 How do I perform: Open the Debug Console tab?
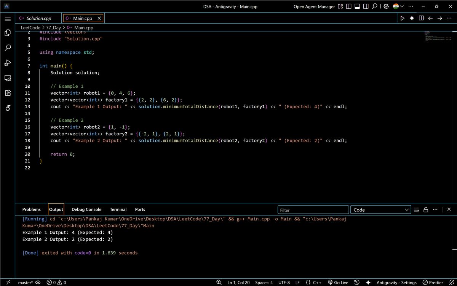[x=86, y=210]
